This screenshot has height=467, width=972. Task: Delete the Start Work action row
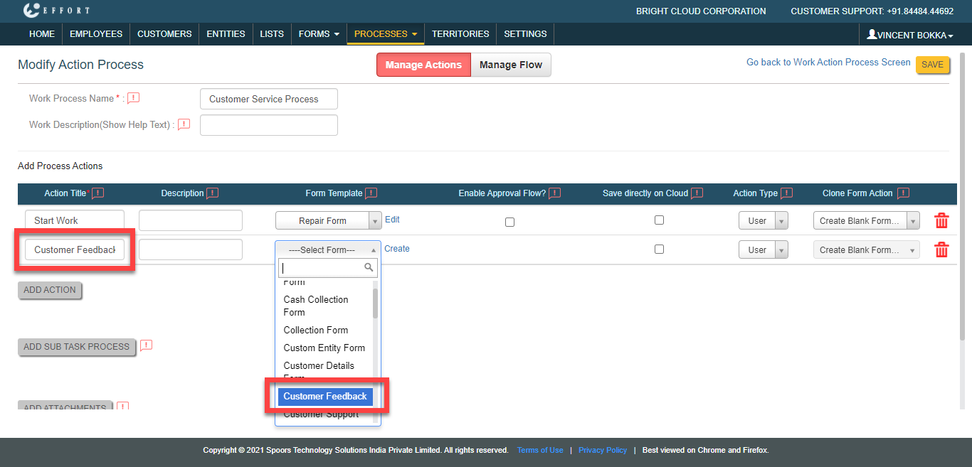click(x=941, y=220)
